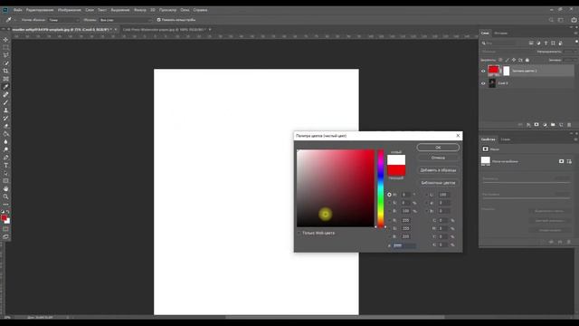This screenshot has width=579, height=326.
Task: Select the Hand tool
Action: [5, 188]
